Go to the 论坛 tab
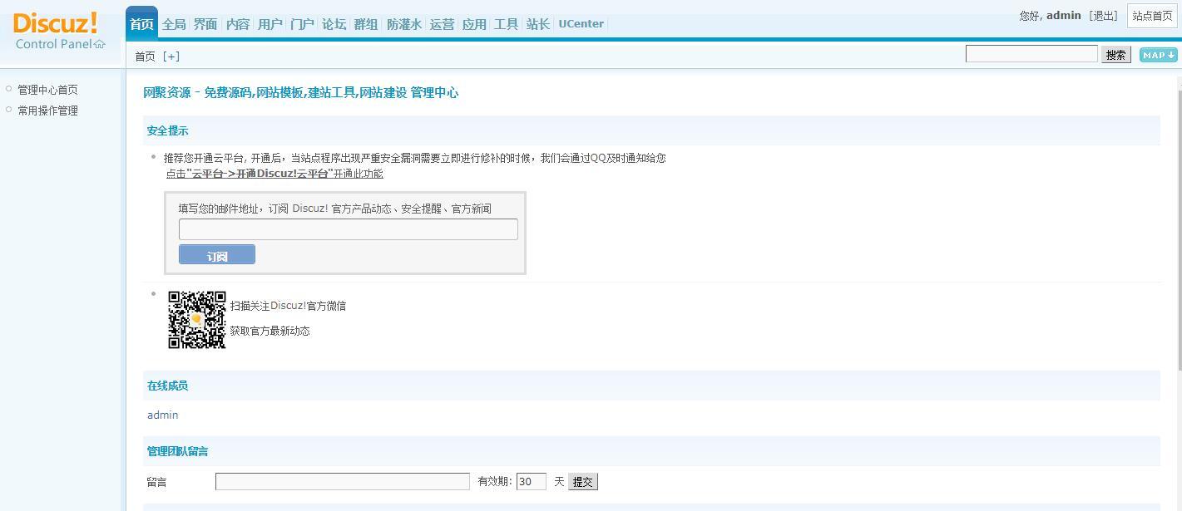1182x511 pixels. point(334,24)
